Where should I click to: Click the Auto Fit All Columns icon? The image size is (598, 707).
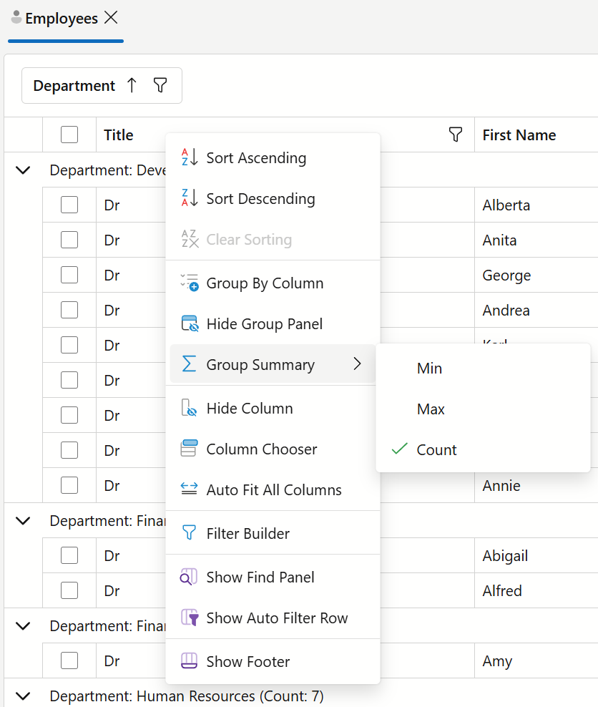(x=189, y=489)
